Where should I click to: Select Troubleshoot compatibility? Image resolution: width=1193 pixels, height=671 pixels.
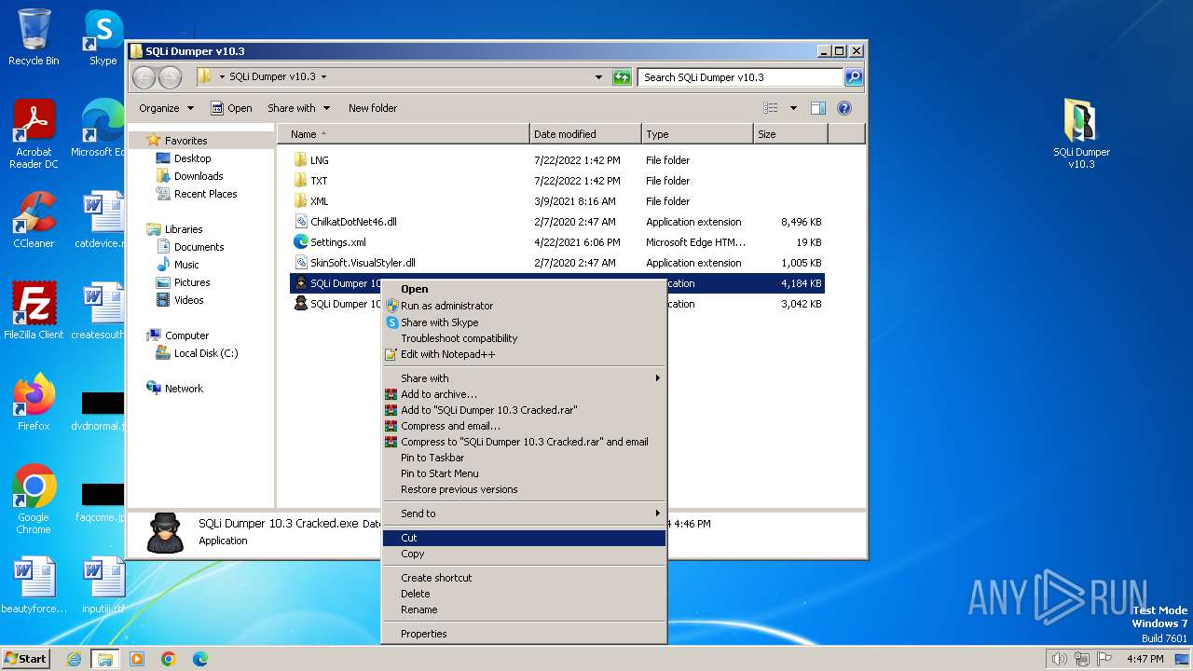[x=524, y=338]
